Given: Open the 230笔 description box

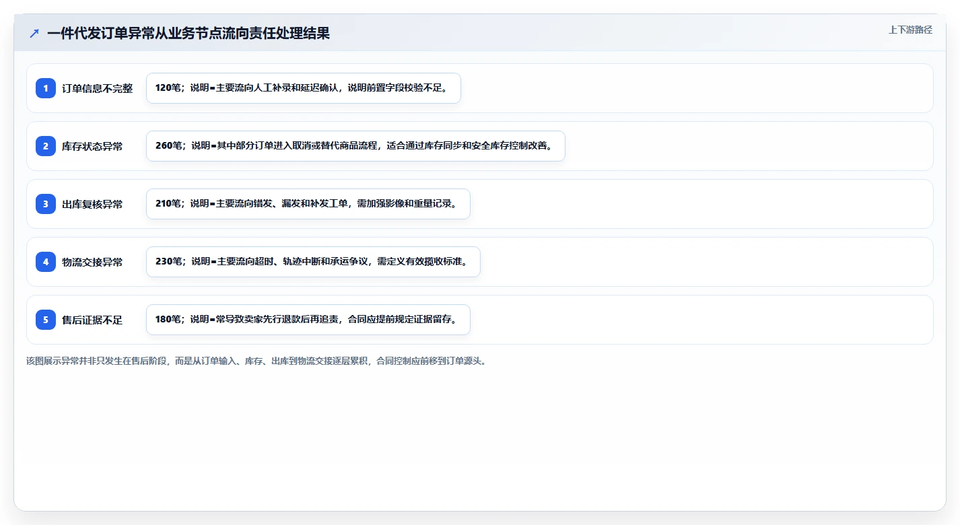Looking at the screenshot, I should click(x=313, y=262).
